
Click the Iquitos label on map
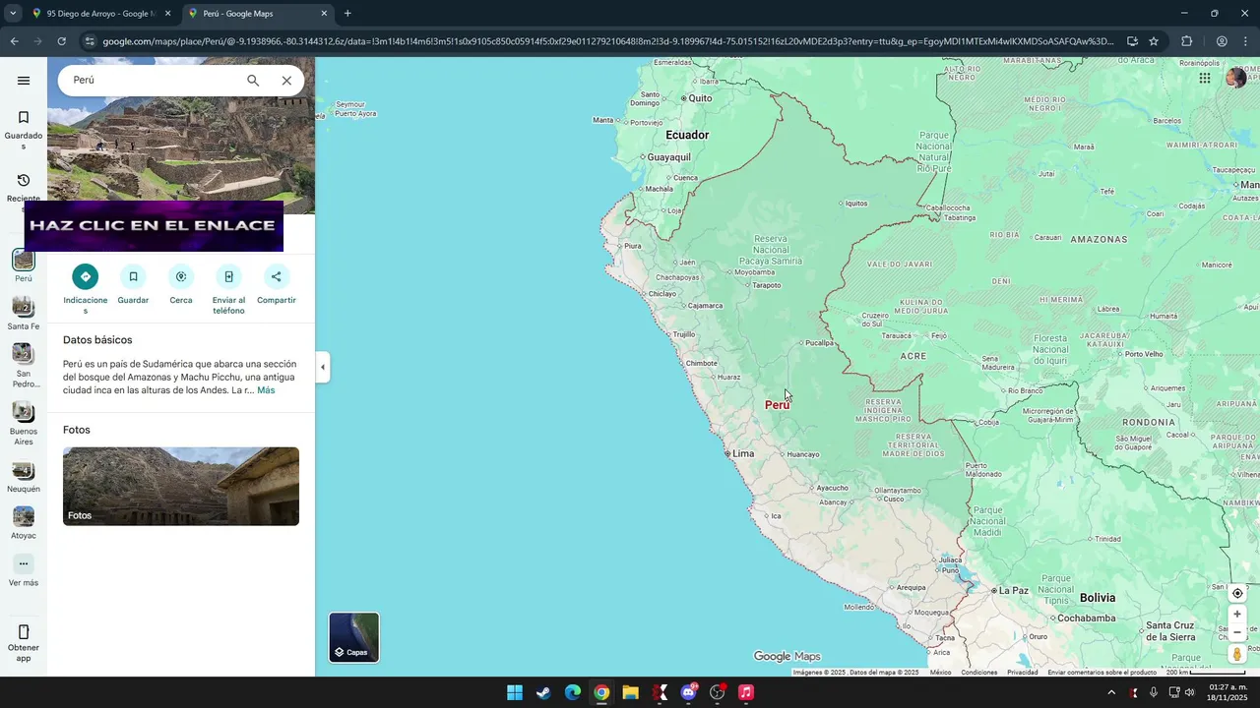pyautogui.click(x=856, y=204)
